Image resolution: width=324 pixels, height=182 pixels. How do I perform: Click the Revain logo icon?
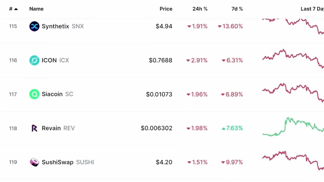click(34, 128)
